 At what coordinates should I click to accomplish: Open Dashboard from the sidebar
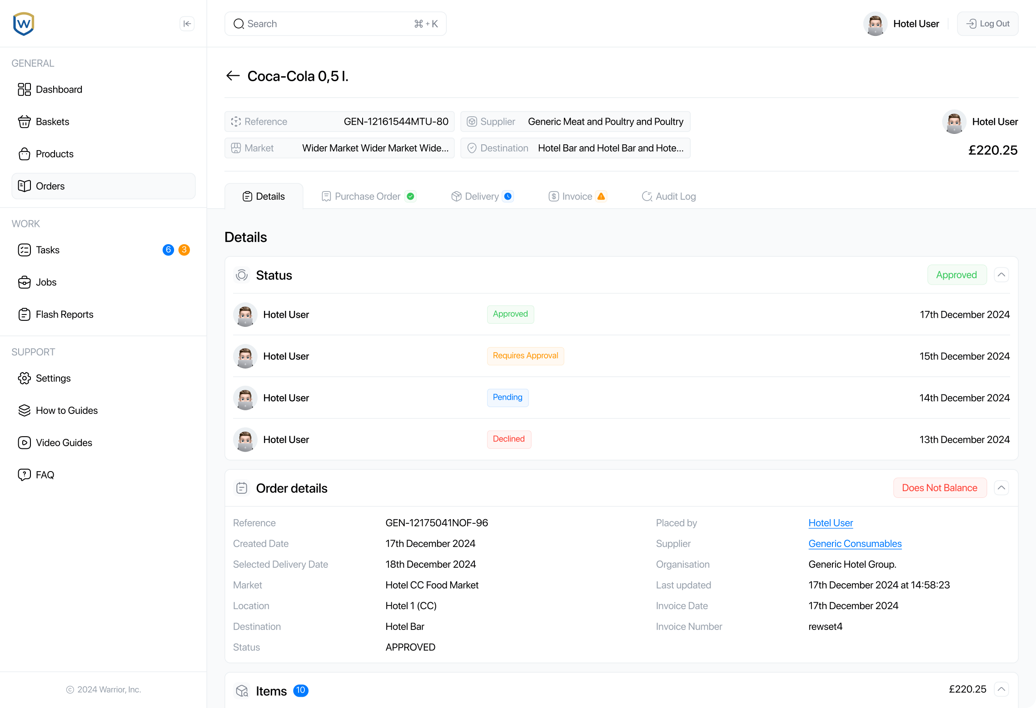tap(103, 89)
